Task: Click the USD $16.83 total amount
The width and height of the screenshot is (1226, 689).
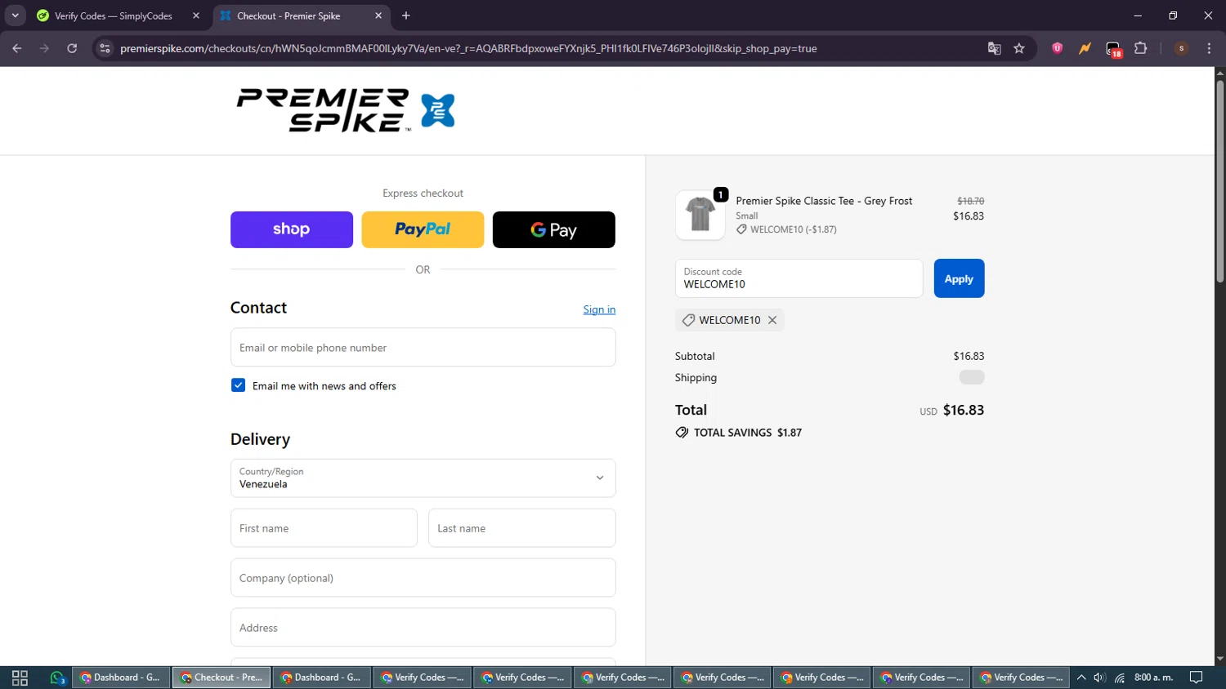Action: point(951,410)
